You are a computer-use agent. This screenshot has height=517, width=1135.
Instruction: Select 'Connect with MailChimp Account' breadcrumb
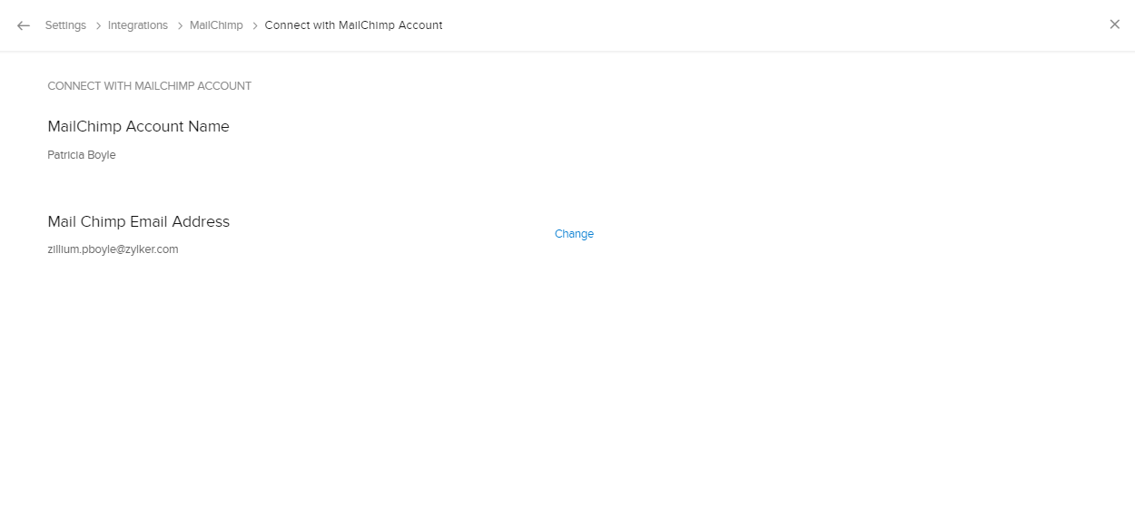pyautogui.click(x=353, y=25)
